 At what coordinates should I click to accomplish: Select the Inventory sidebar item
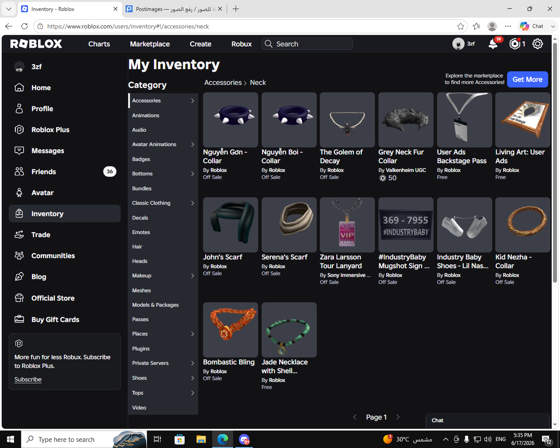[x=65, y=213]
